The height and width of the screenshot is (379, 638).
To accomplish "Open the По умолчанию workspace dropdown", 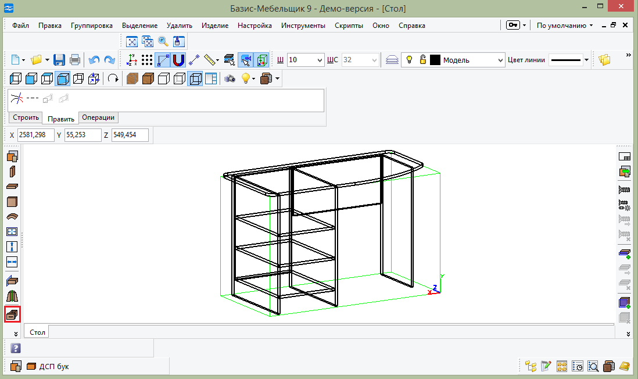I will 565,25.
